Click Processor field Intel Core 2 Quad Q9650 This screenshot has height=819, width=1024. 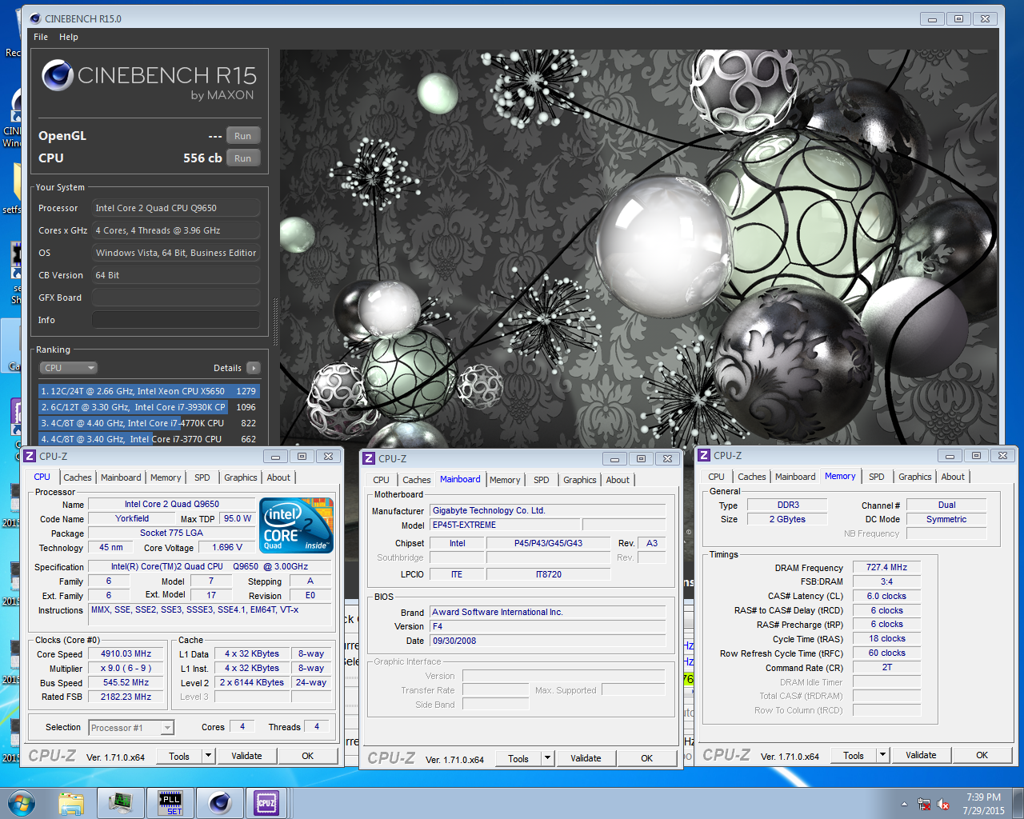pos(176,208)
